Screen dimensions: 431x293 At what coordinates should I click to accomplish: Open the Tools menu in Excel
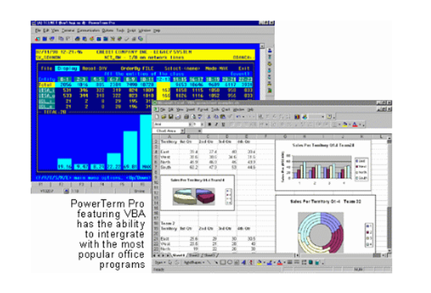215,109
